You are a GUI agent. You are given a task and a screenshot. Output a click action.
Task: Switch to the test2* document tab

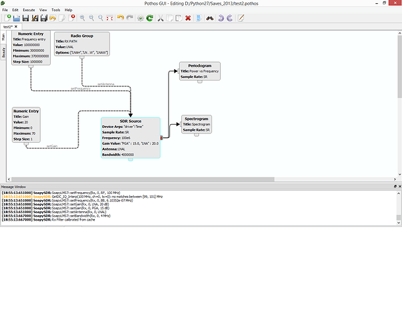(9, 26)
